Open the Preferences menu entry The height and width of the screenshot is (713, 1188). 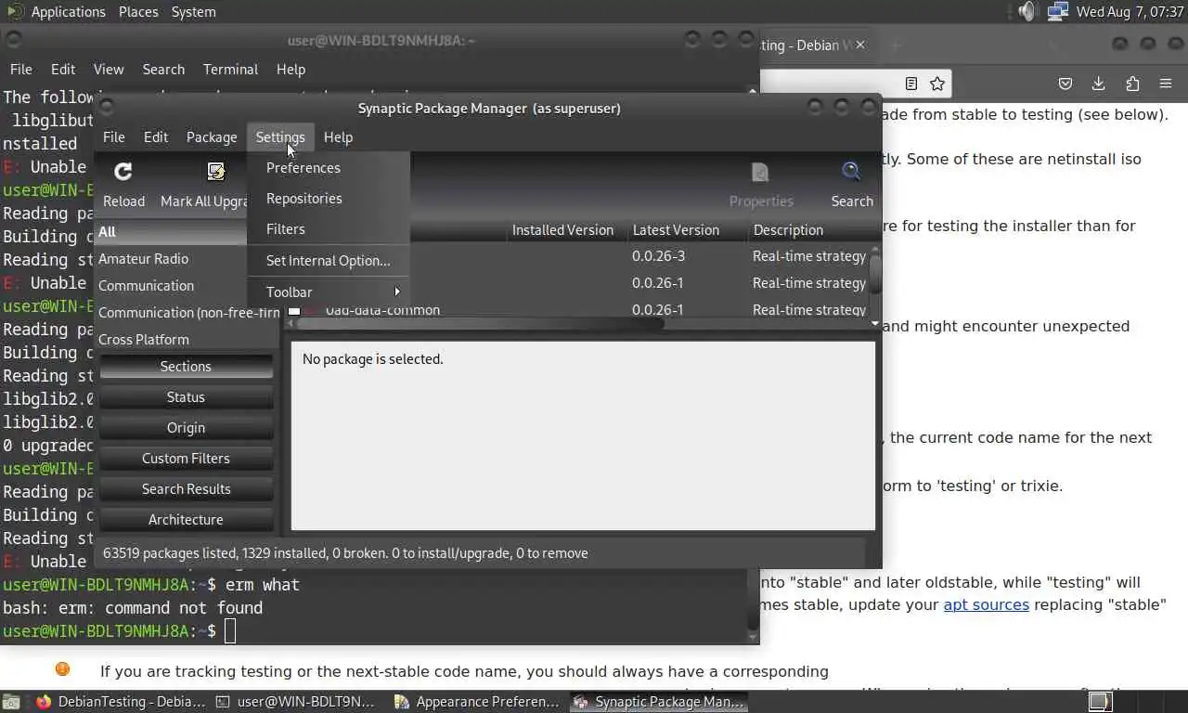click(329, 168)
